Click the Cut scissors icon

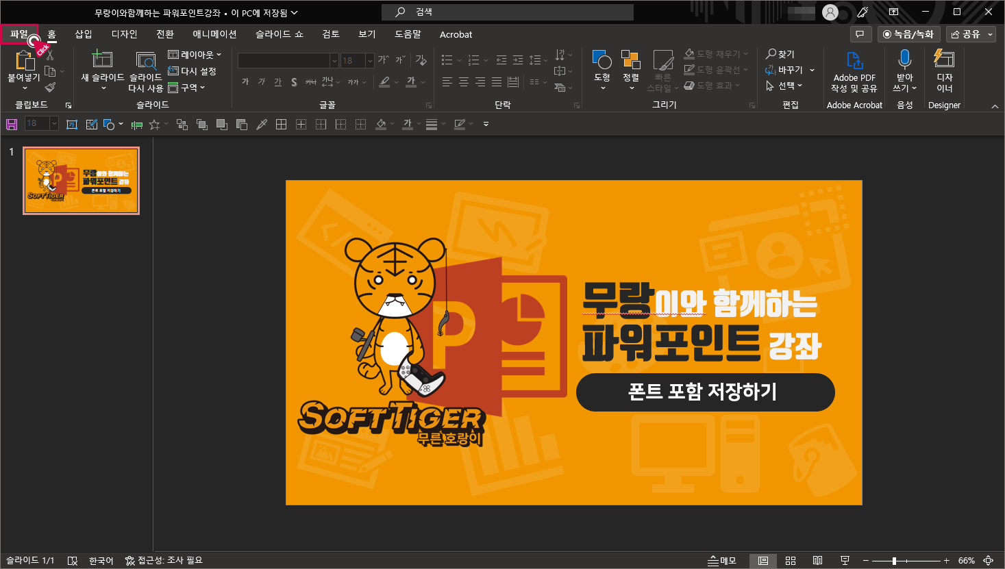pyautogui.click(x=49, y=54)
